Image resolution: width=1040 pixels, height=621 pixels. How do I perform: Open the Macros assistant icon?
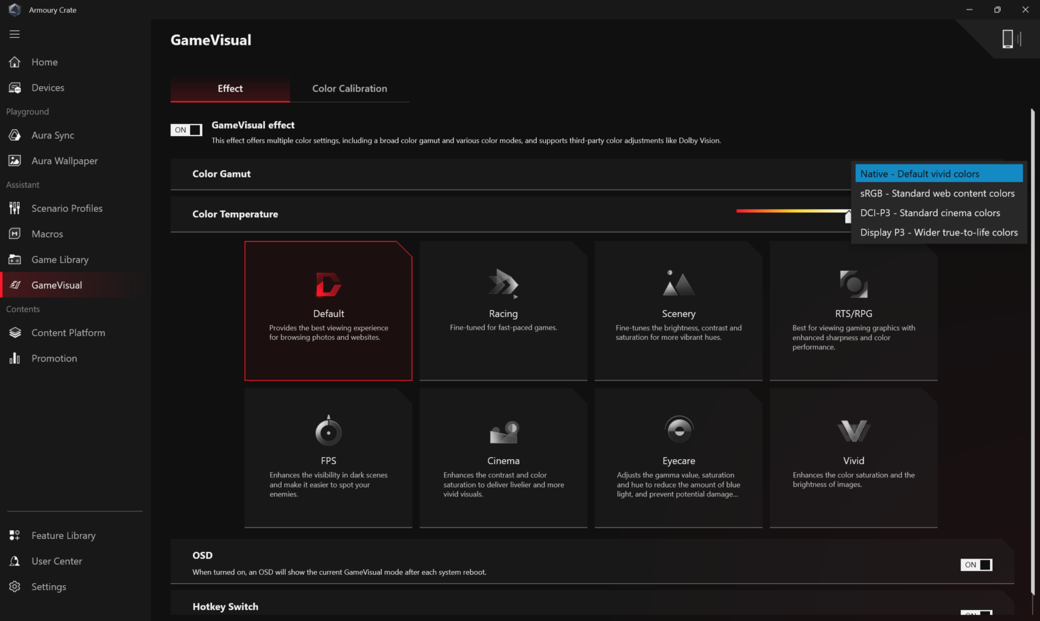pyautogui.click(x=14, y=234)
